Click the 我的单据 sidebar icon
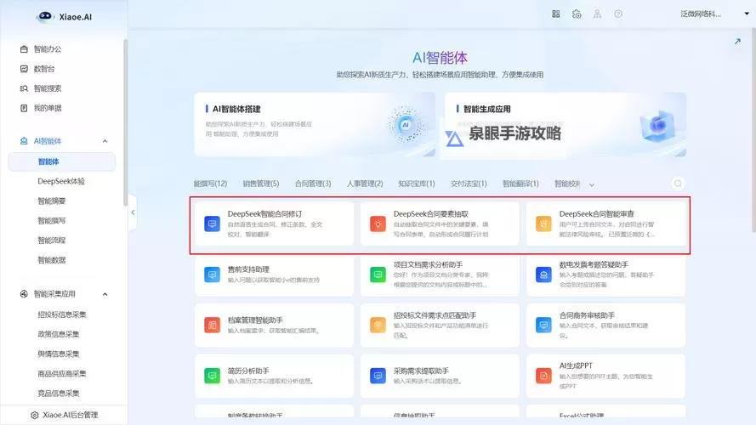The width and height of the screenshot is (756, 425). point(24,108)
